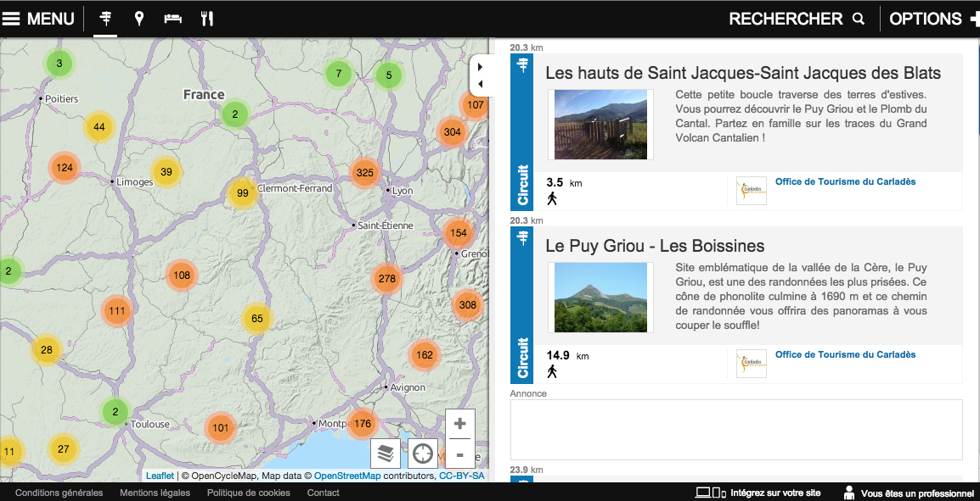The height and width of the screenshot is (501, 980).
Task: Zoom out on the map
Action: [459, 454]
